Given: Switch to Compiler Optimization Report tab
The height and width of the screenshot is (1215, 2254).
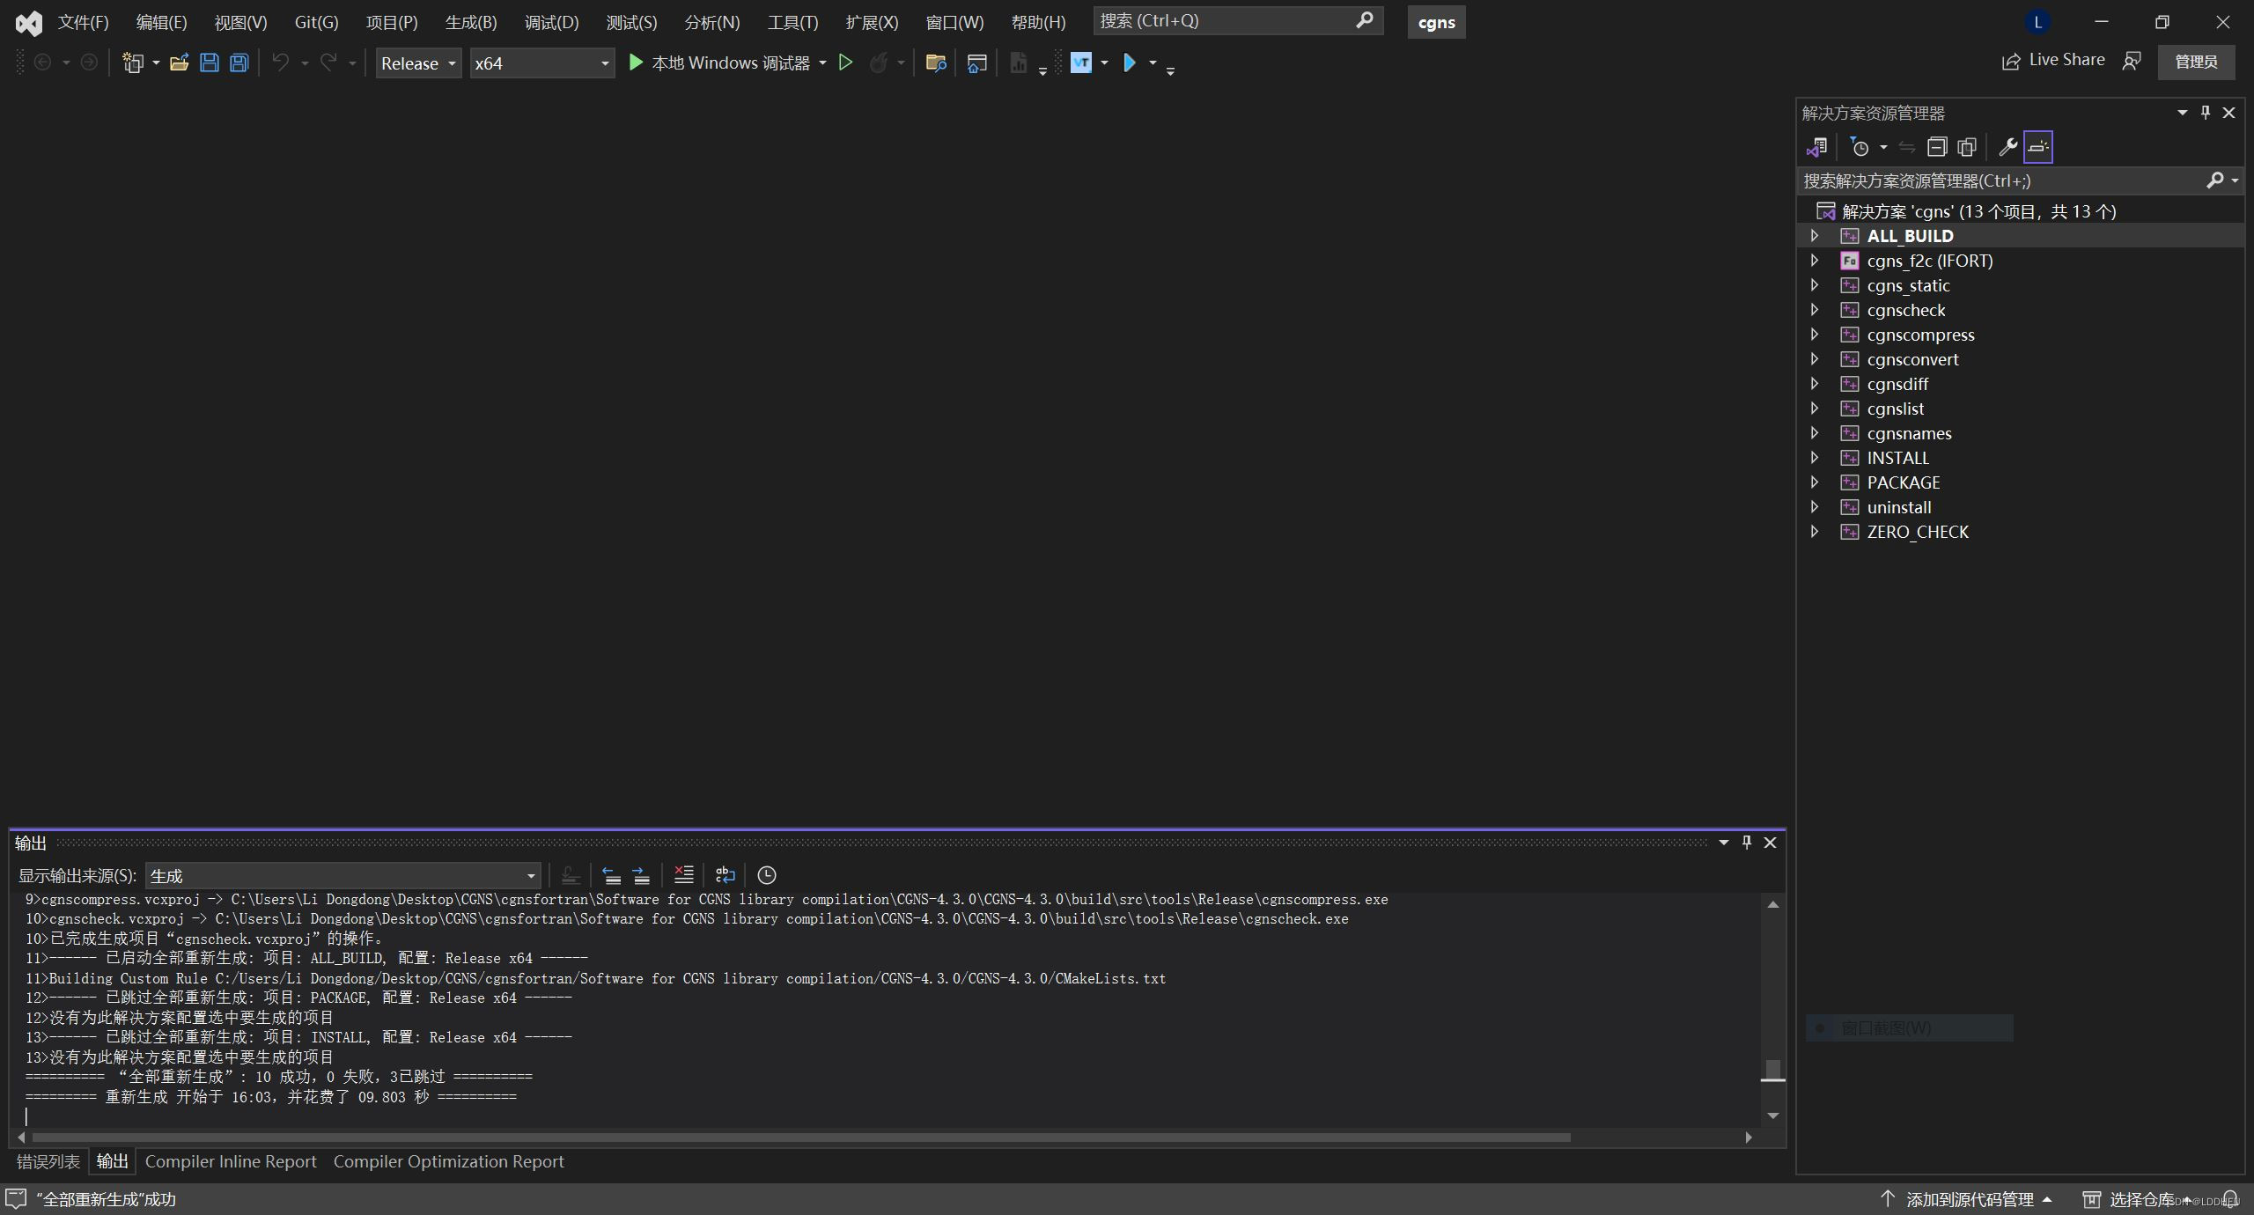Looking at the screenshot, I should pyautogui.click(x=448, y=1161).
